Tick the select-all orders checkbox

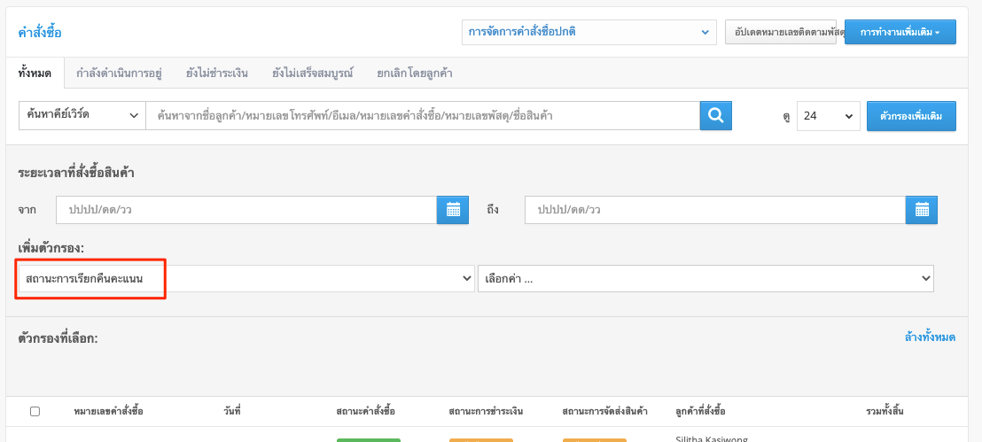(x=35, y=411)
